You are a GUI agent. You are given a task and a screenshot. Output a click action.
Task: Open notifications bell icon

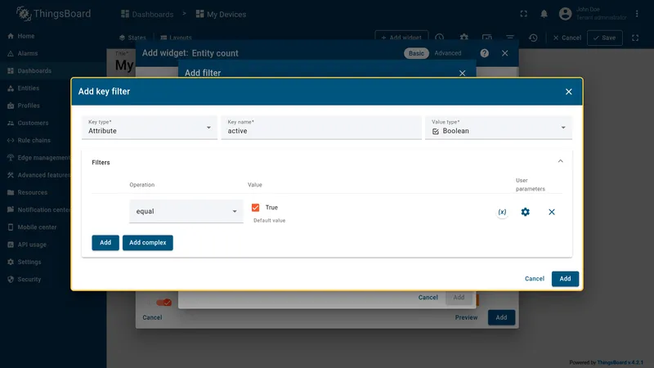tap(544, 14)
